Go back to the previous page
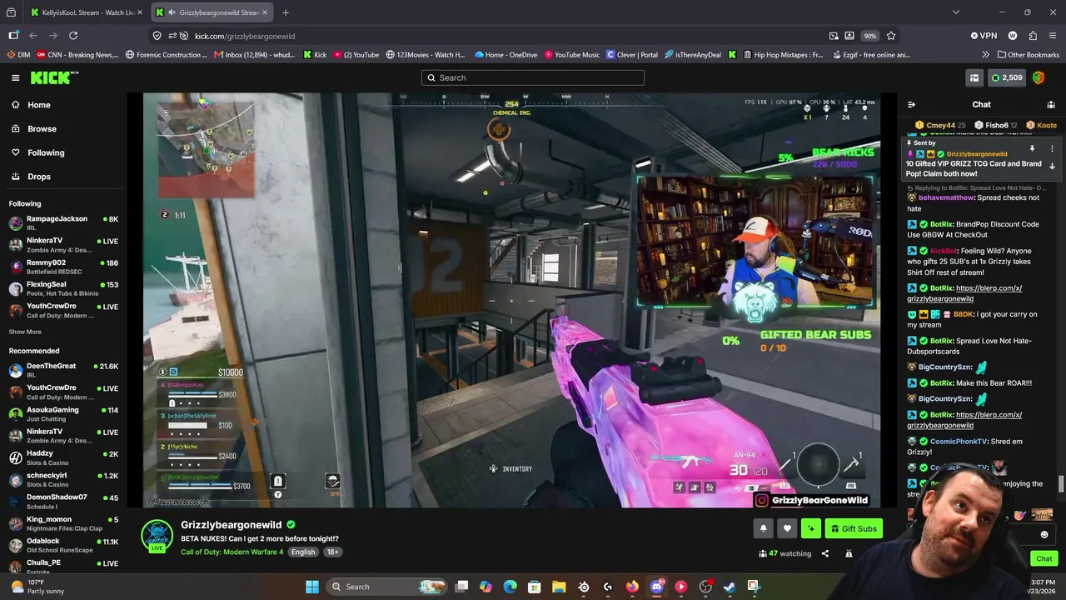 point(33,36)
